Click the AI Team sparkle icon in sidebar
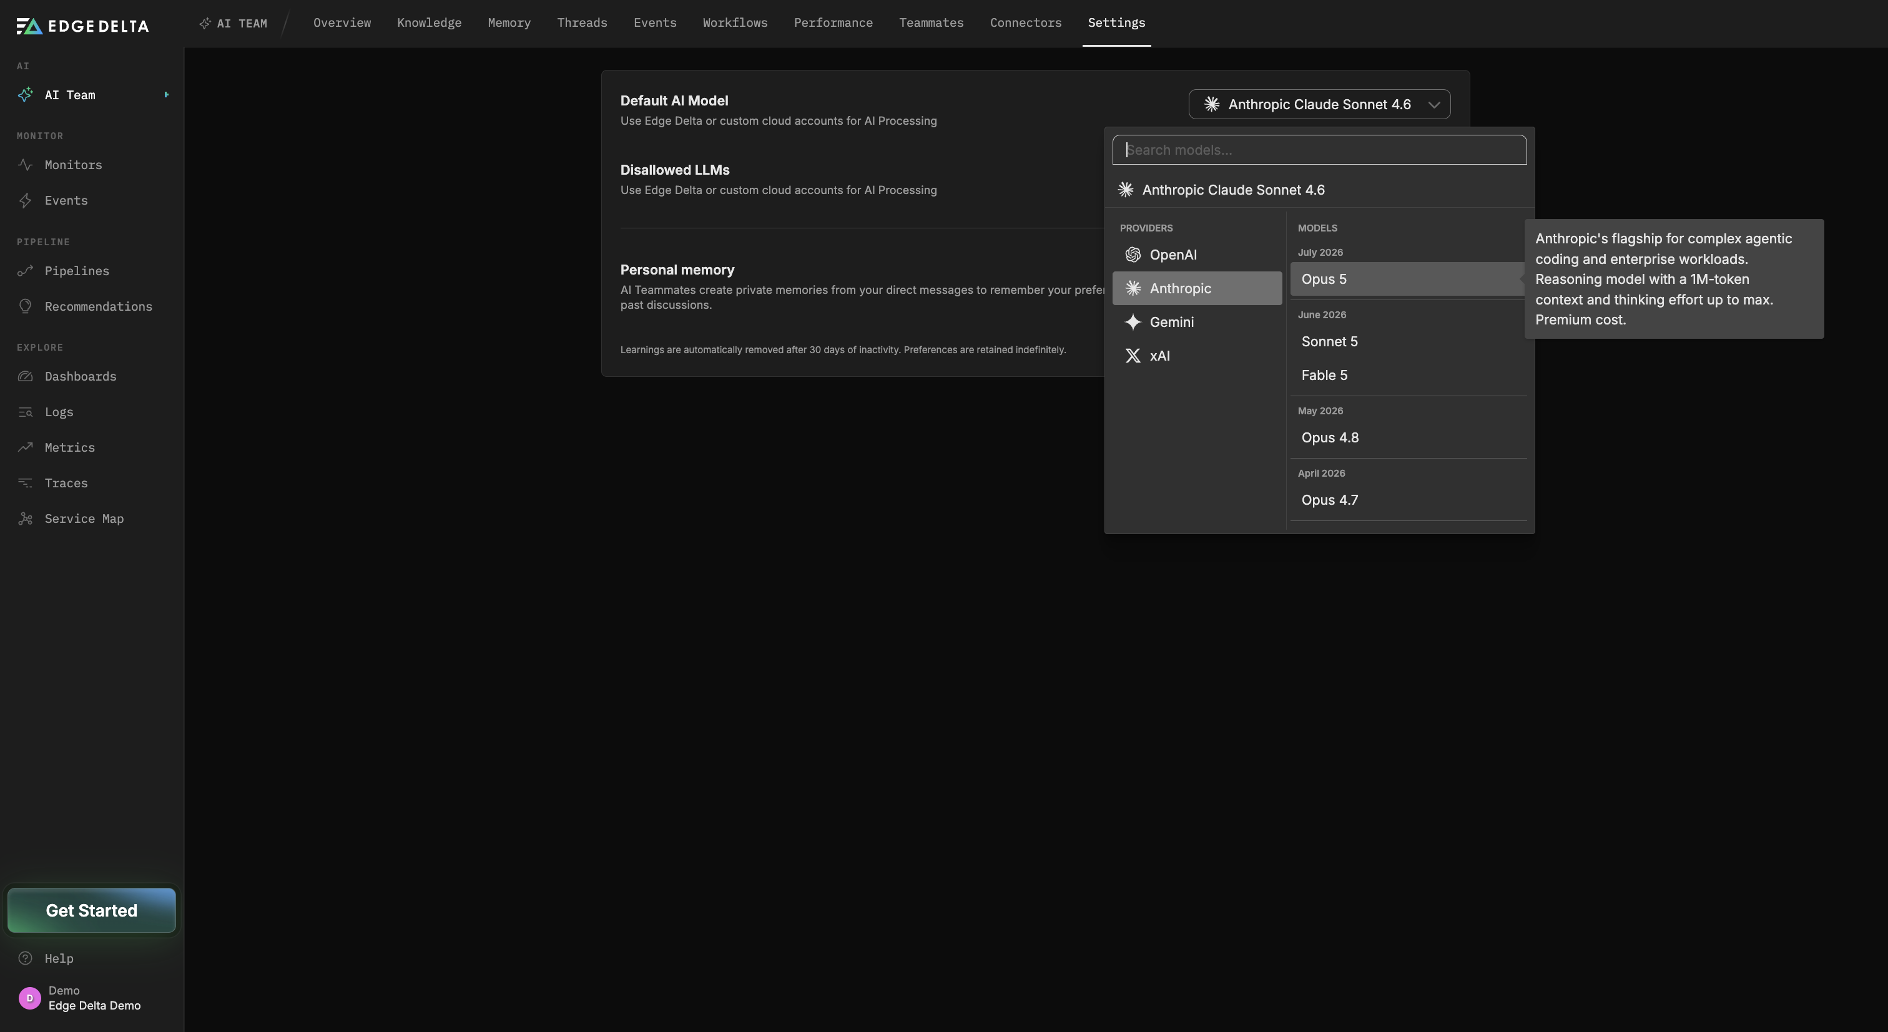Screen dimensions: 1888x1032 coord(26,94)
